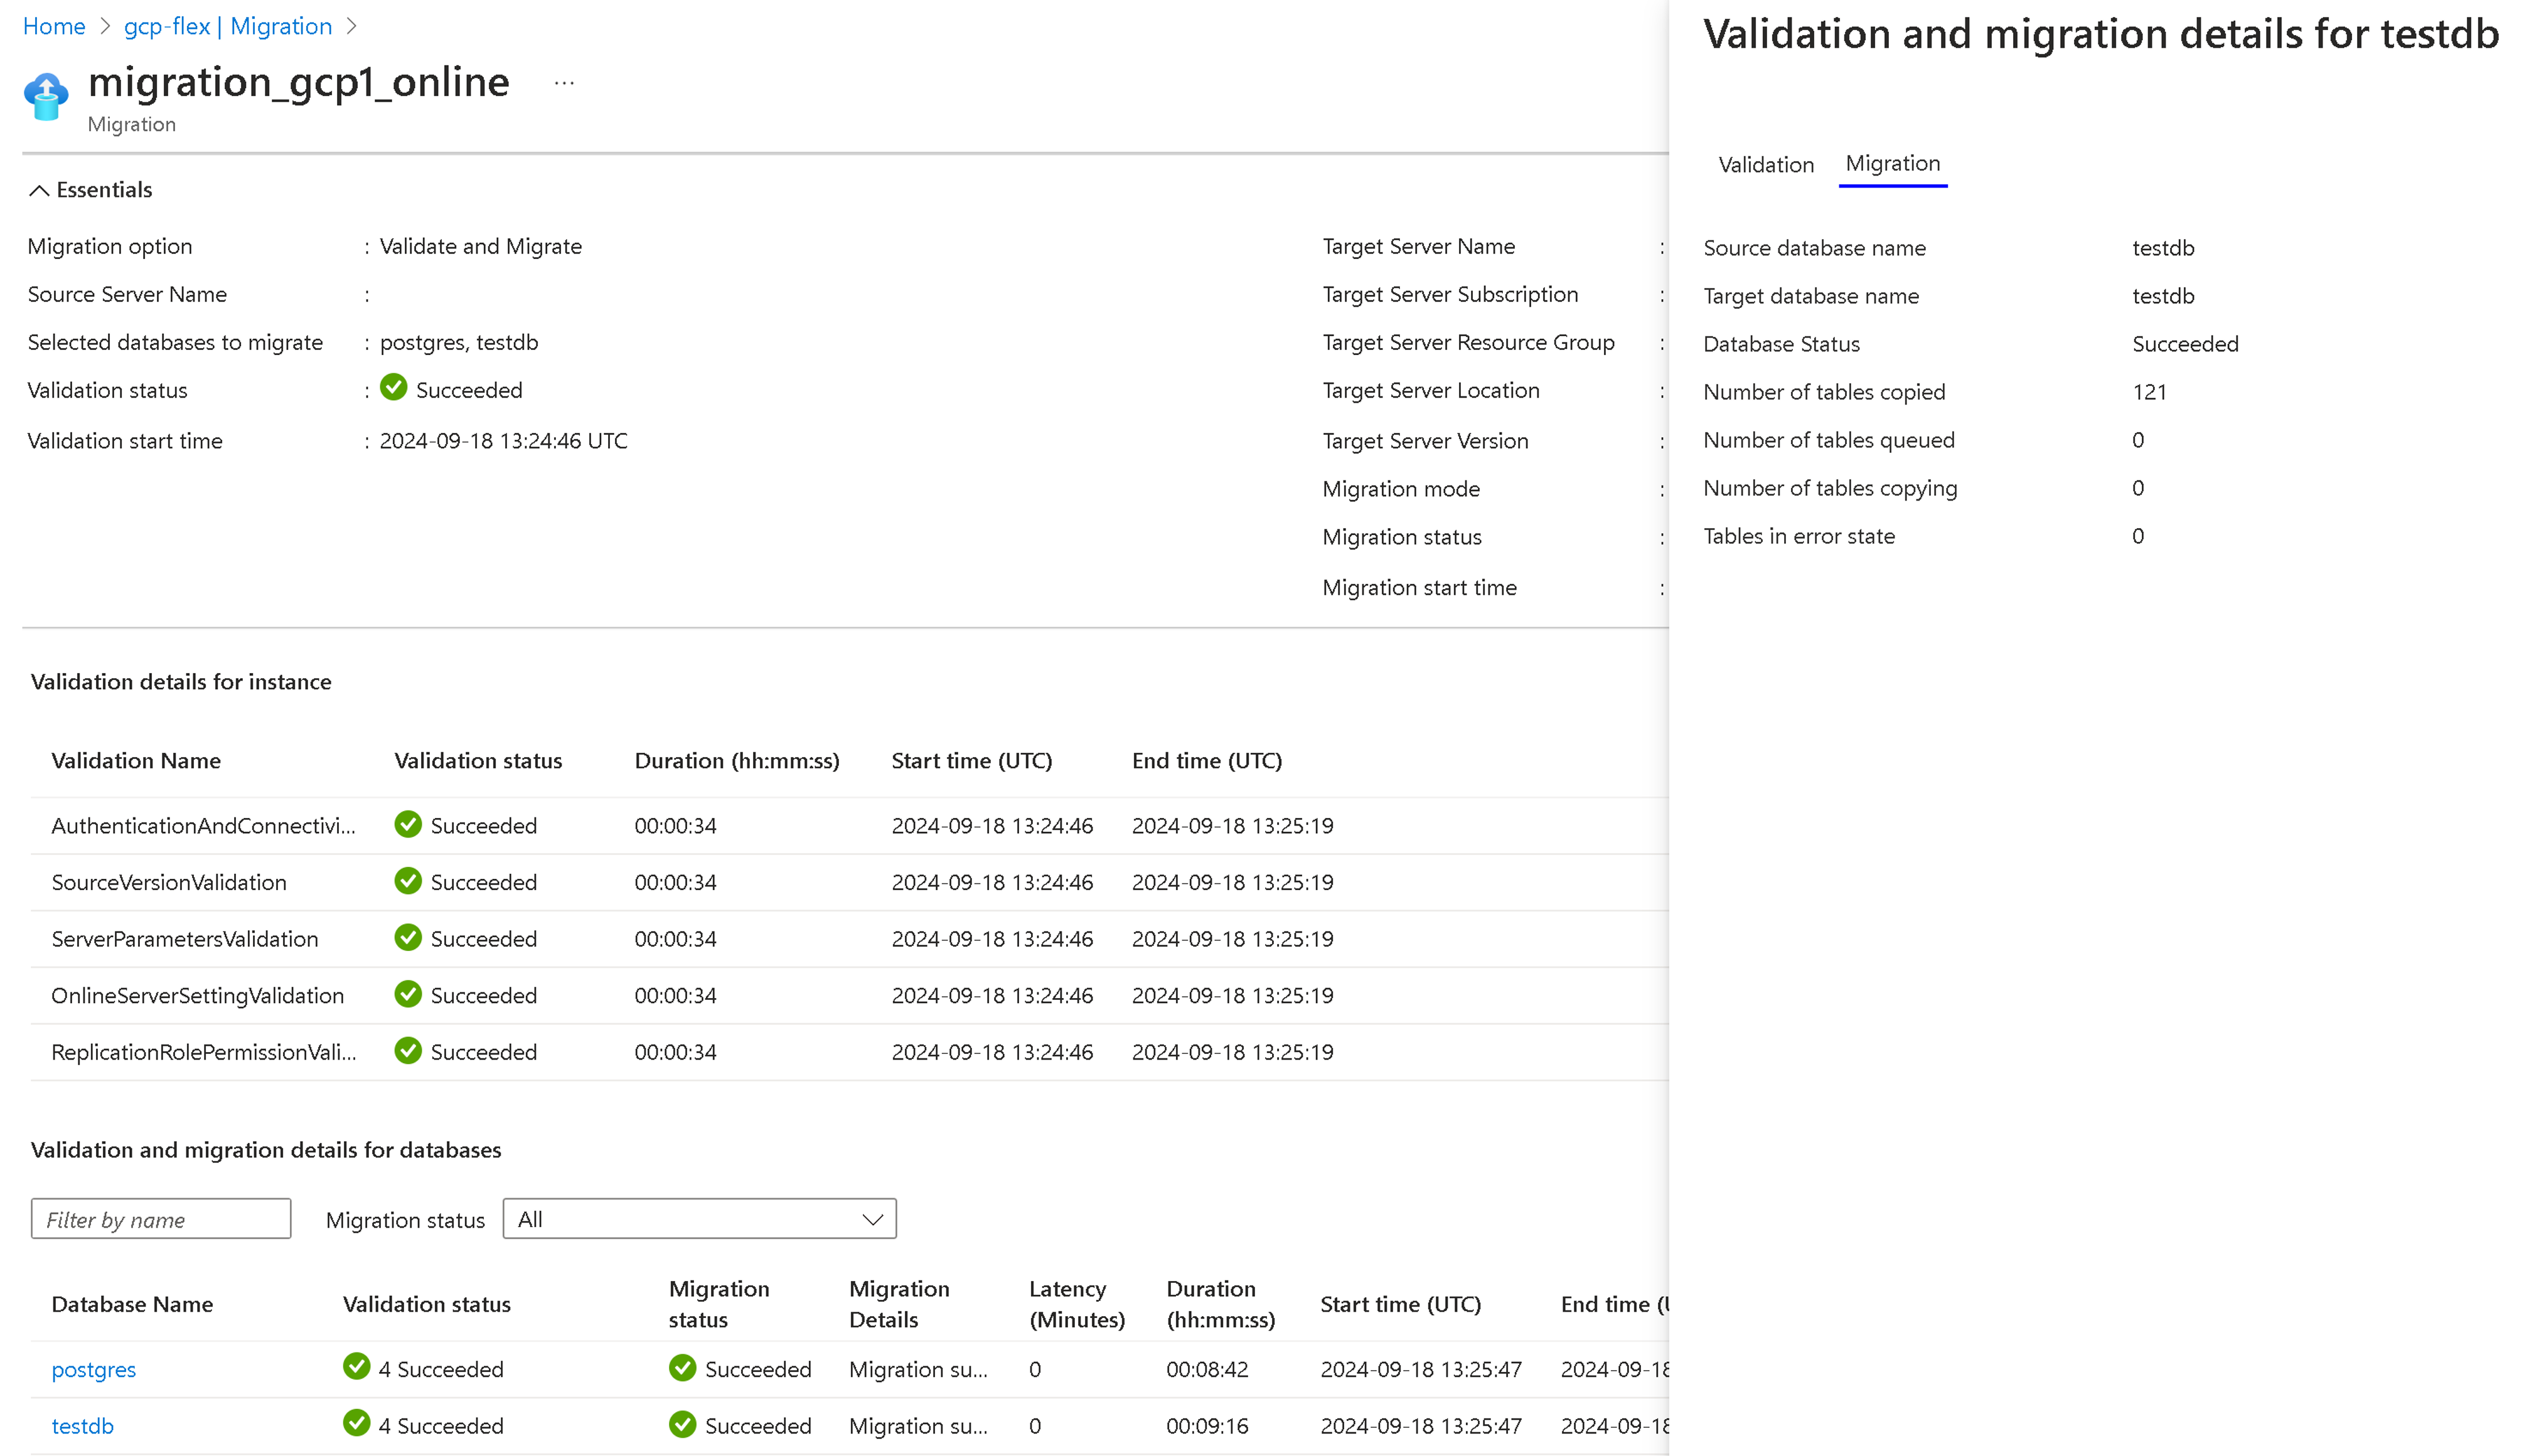Click Duration (hh:mm:ss) validation column header
This screenshot has width=2539, height=1456.
click(736, 761)
